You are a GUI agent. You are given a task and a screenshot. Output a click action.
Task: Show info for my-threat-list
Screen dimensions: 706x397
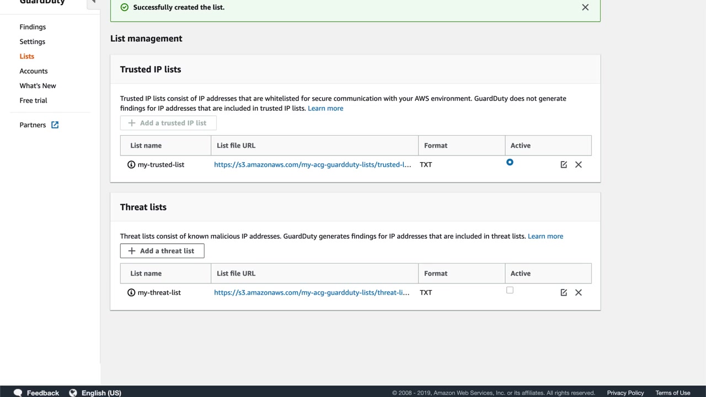point(131,293)
